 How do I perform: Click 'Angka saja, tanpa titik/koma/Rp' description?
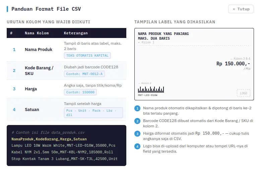(x=93, y=85)
